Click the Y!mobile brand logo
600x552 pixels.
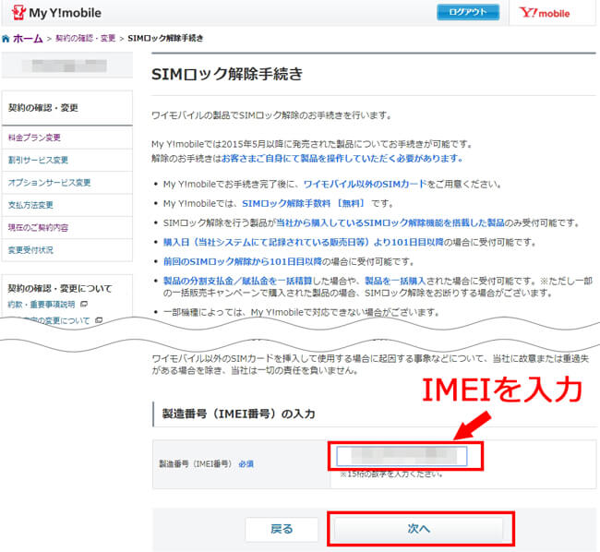pyautogui.click(x=544, y=13)
